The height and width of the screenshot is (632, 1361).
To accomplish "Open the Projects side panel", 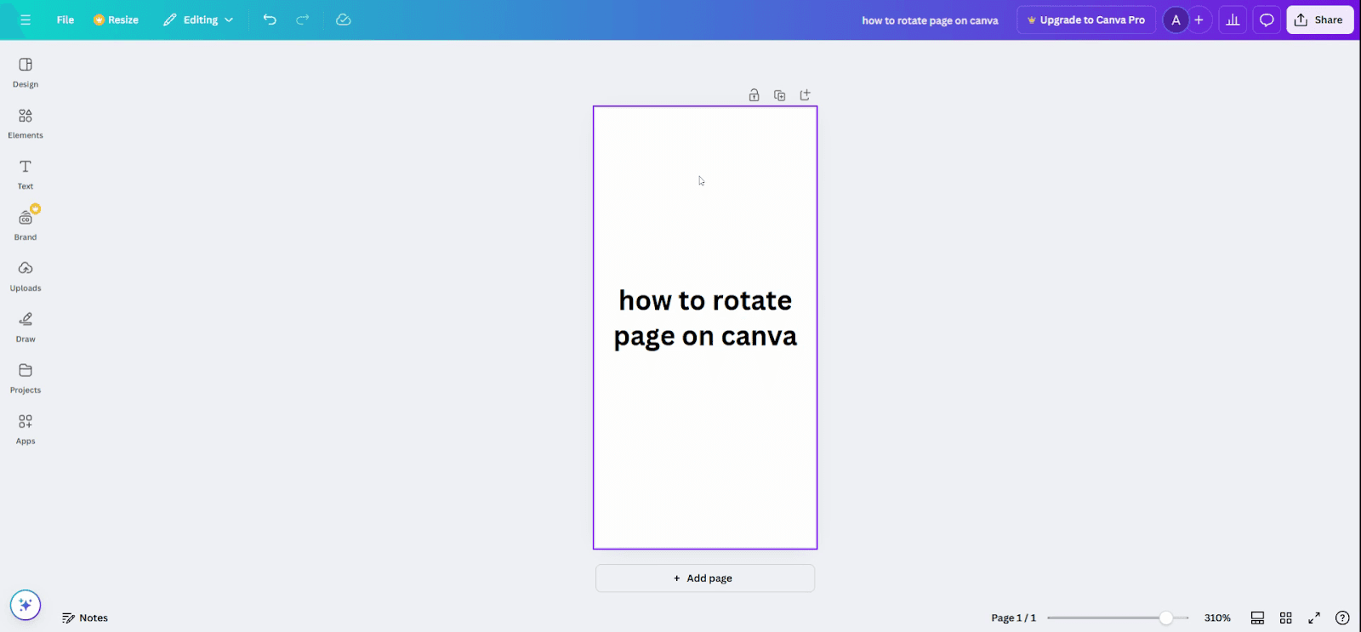I will pos(26,379).
